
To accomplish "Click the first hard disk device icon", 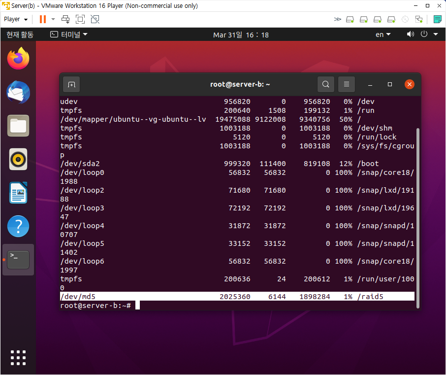I will click(350, 19).
